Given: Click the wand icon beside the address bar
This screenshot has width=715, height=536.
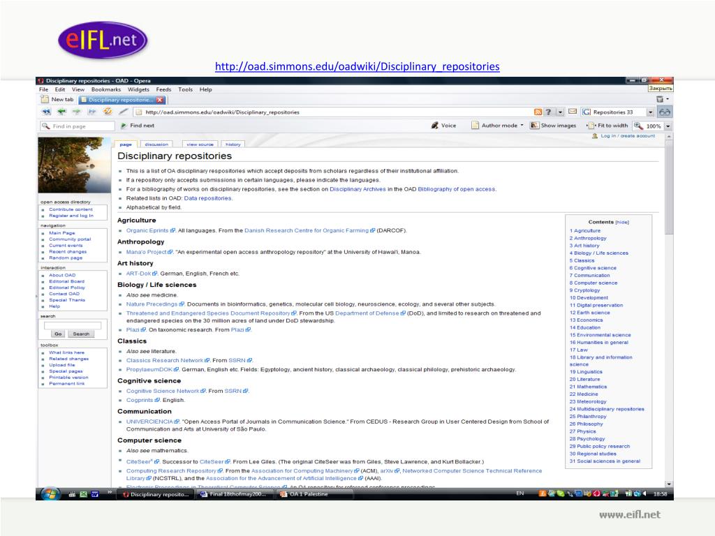Looking at the screenshot, I should [123, 112].
